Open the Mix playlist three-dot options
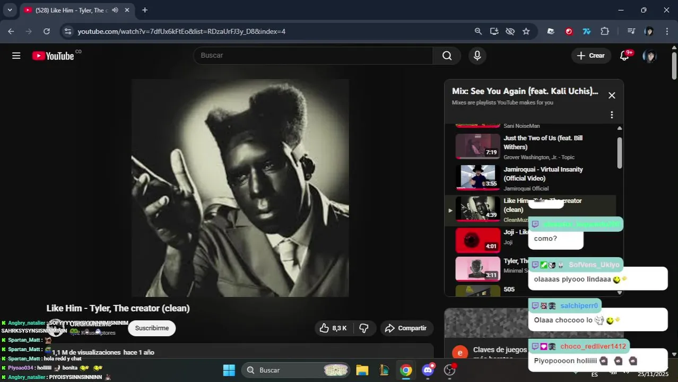678x382 pixels. point(612,115)
